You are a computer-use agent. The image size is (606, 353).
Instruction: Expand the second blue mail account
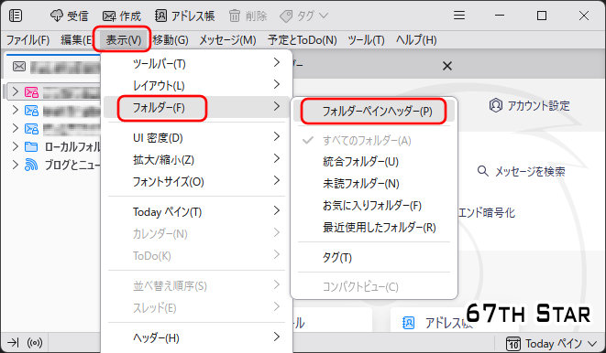15,110
